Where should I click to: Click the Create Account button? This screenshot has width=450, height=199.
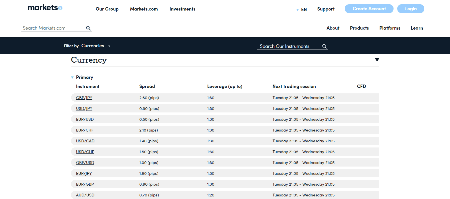coord(369,9)
